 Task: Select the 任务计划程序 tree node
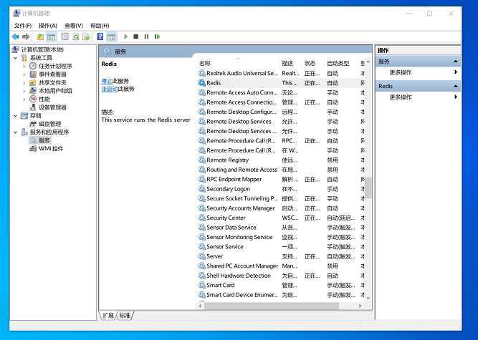pos(55,66)
